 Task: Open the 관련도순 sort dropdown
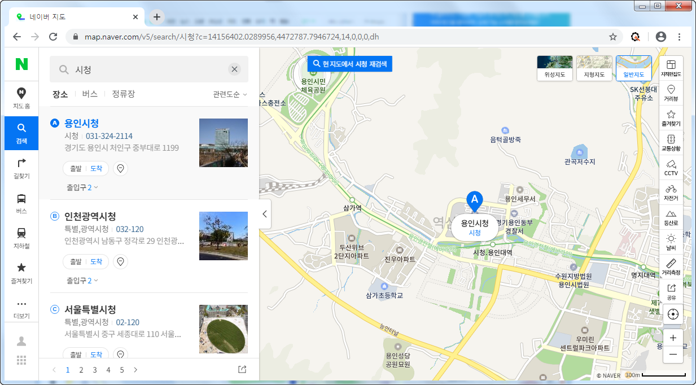[x=230, y=94]
